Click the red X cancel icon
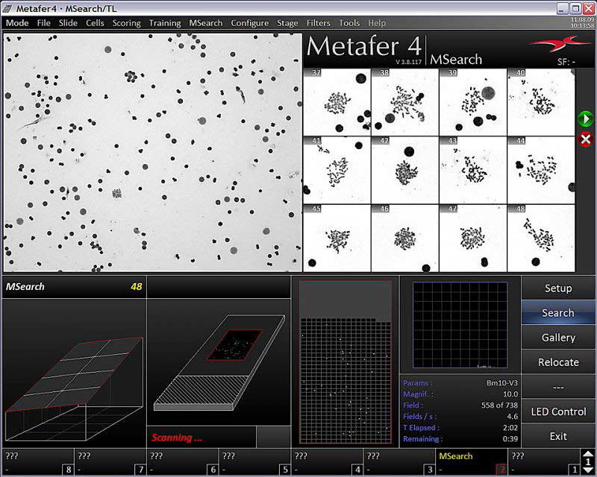This screenshot has height=477, width=597. pos(585,139)
